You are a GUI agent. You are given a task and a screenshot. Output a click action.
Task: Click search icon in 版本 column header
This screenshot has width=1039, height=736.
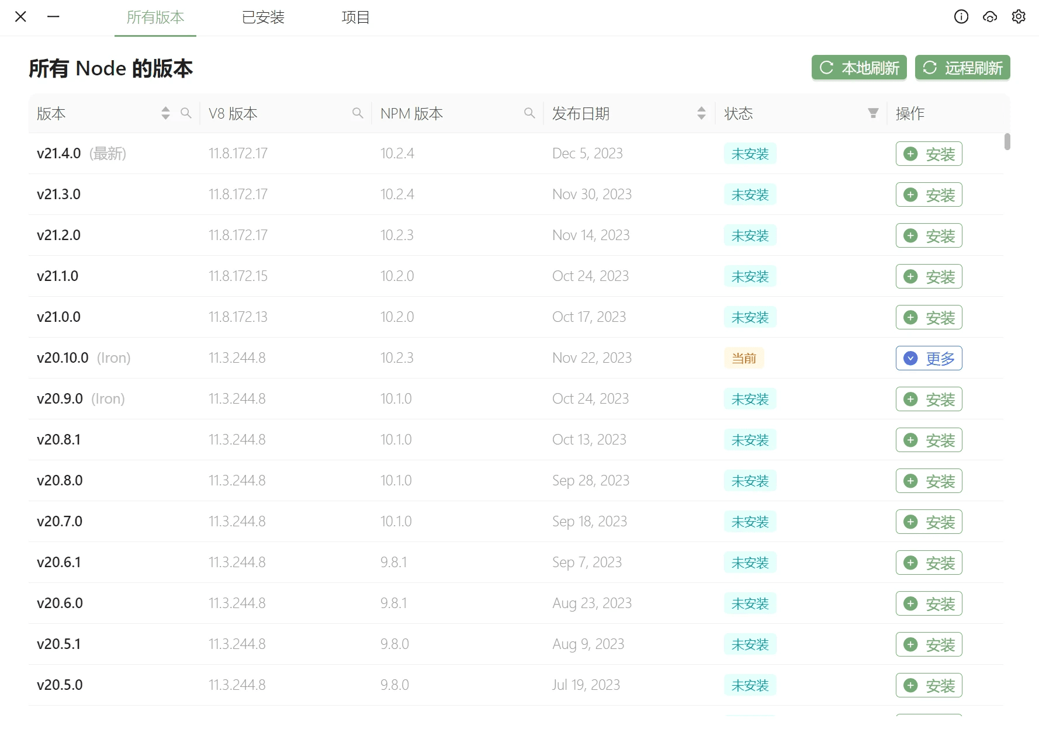186,113
